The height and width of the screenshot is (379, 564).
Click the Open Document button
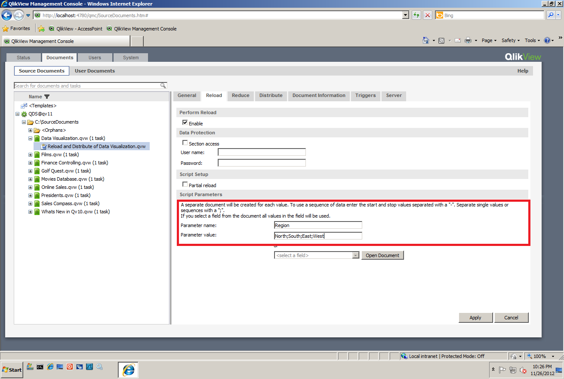(382, 255)
